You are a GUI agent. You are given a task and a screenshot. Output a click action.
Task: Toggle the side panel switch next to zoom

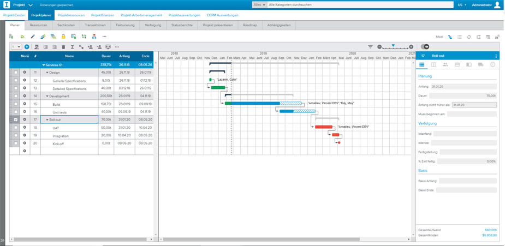coord(425,47)
